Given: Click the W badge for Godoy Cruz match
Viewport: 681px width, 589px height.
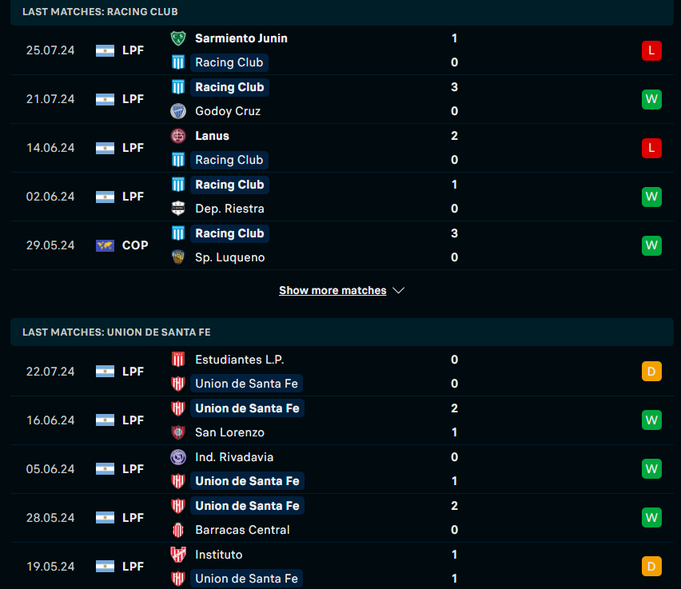Looking at the screenshot, I should point(651,99).
